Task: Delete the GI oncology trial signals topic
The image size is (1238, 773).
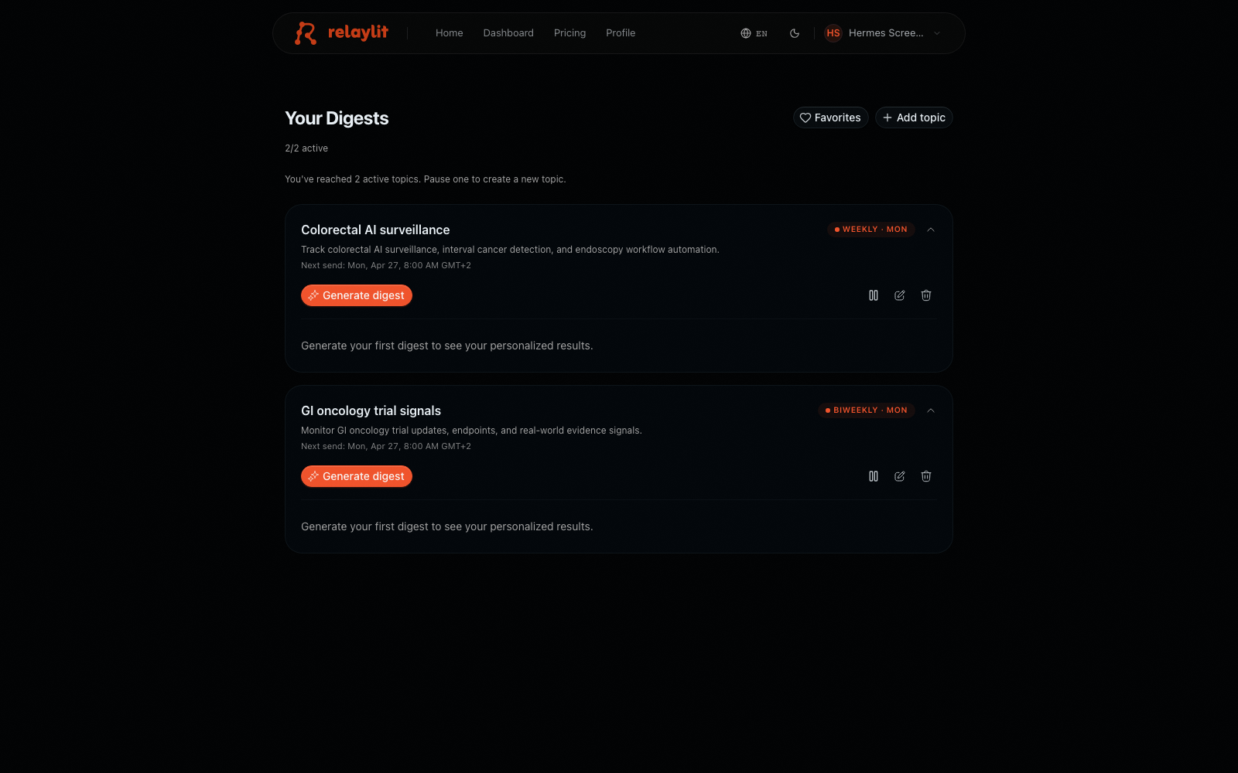Action: [926, 476]
